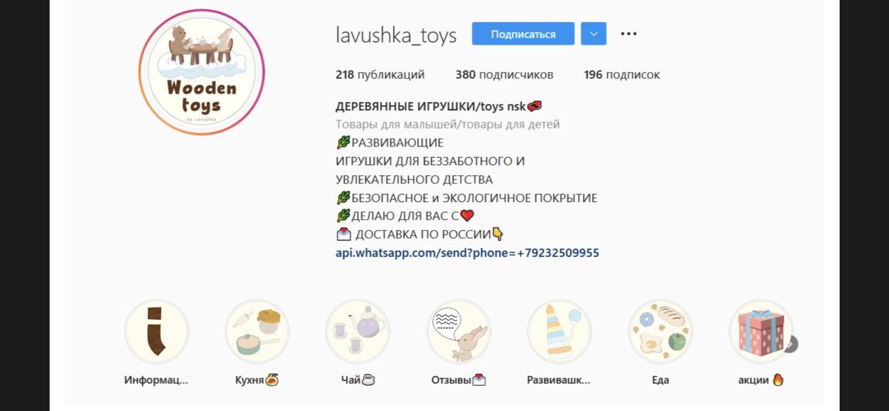Click the Подписаться follow button
Viewport: 889px width, 411px height.
523,34
